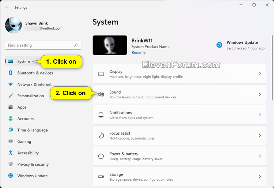Click the BrinkW11 desktop thumbnail

click(110, 45)
